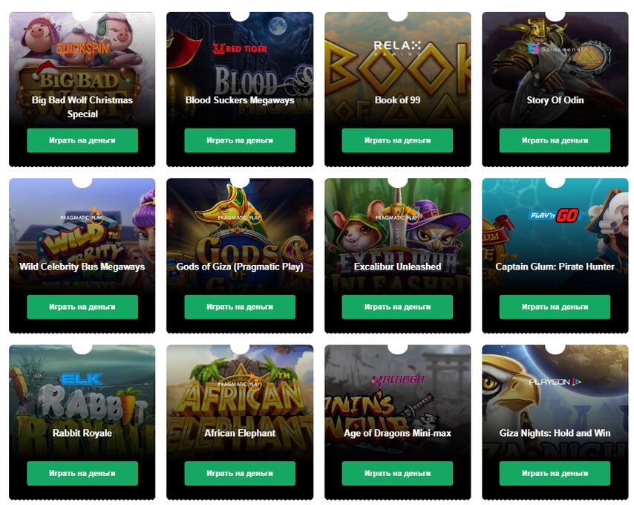Click Играть на деньги under Excalibur Unleashed
This screenshot has height=505, width=634.
click(397, 307)
